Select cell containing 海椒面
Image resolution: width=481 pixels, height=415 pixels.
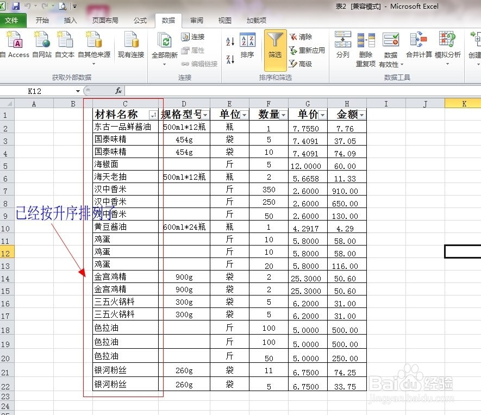126,164
